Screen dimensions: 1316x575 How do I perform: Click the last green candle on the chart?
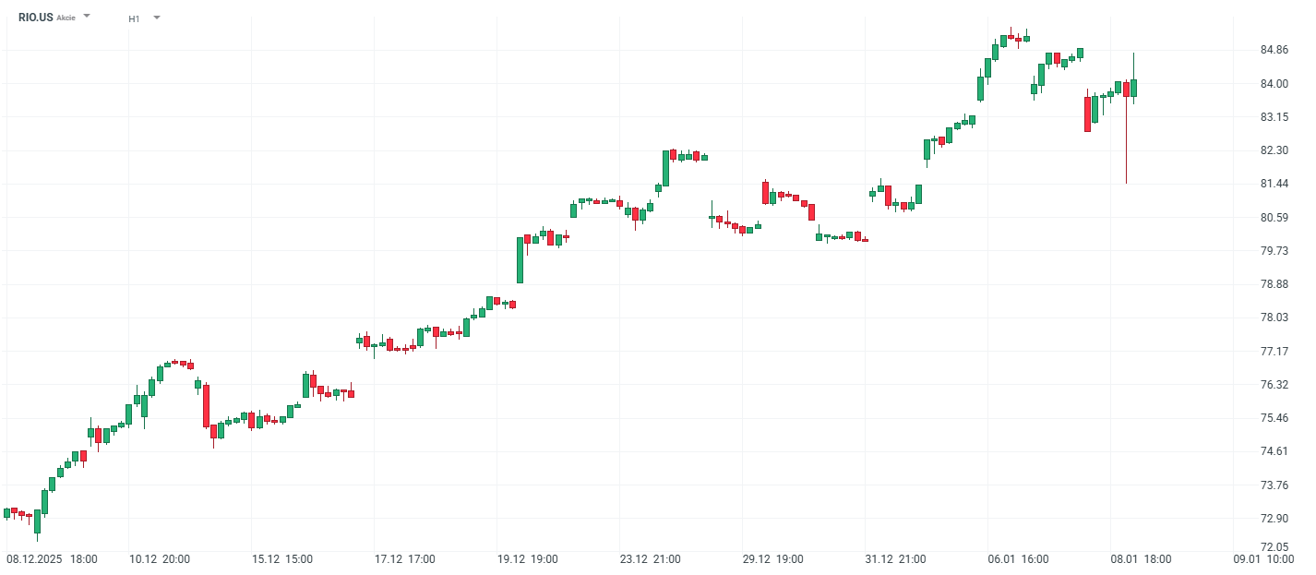(x=1133, y=88)
